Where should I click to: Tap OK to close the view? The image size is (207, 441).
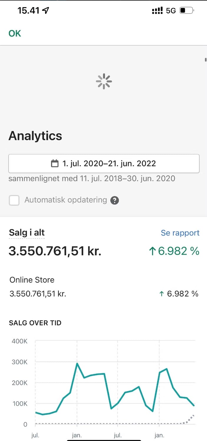click(x=15, y=34)
